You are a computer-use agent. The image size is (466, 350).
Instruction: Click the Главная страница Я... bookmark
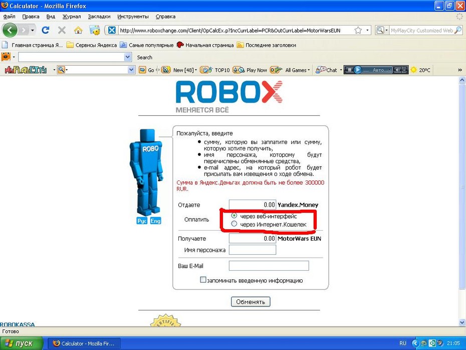click(33, 45)
